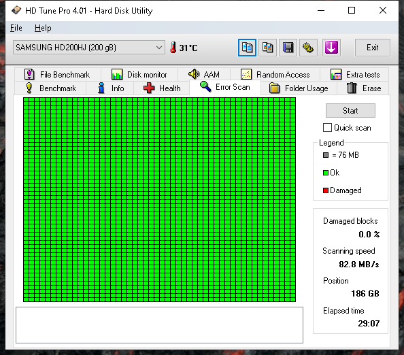
Task: Click the red Damaged legend swatch
Action: click(x=326, y=190)
